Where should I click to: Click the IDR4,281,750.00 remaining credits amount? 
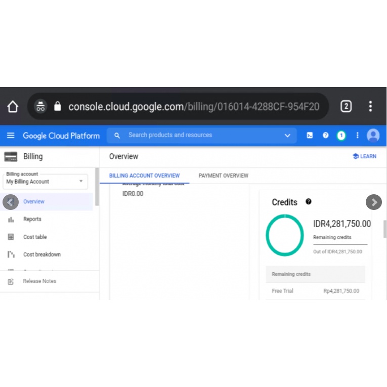pyautogui.click(x=342, y=224)
